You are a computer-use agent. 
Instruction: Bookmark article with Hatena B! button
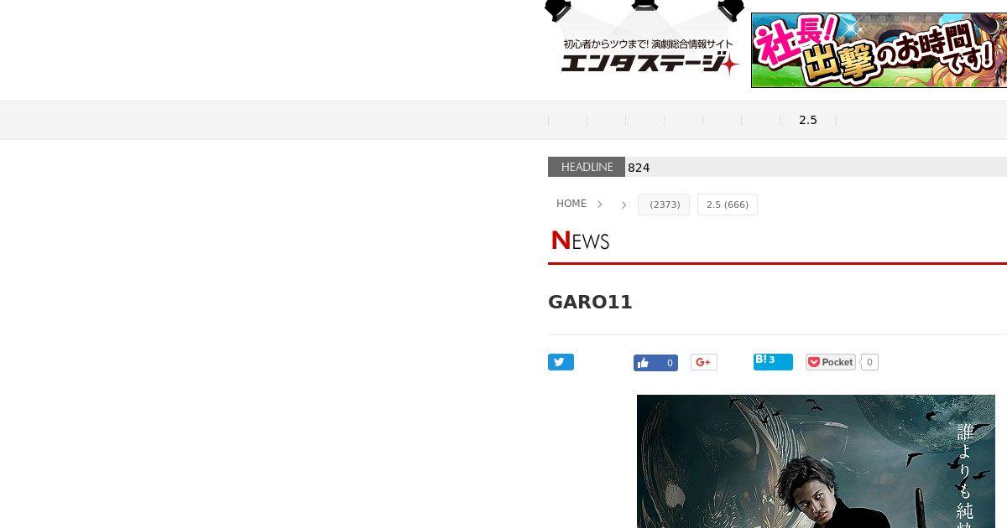pyautogui.click(x=773, y=361)
